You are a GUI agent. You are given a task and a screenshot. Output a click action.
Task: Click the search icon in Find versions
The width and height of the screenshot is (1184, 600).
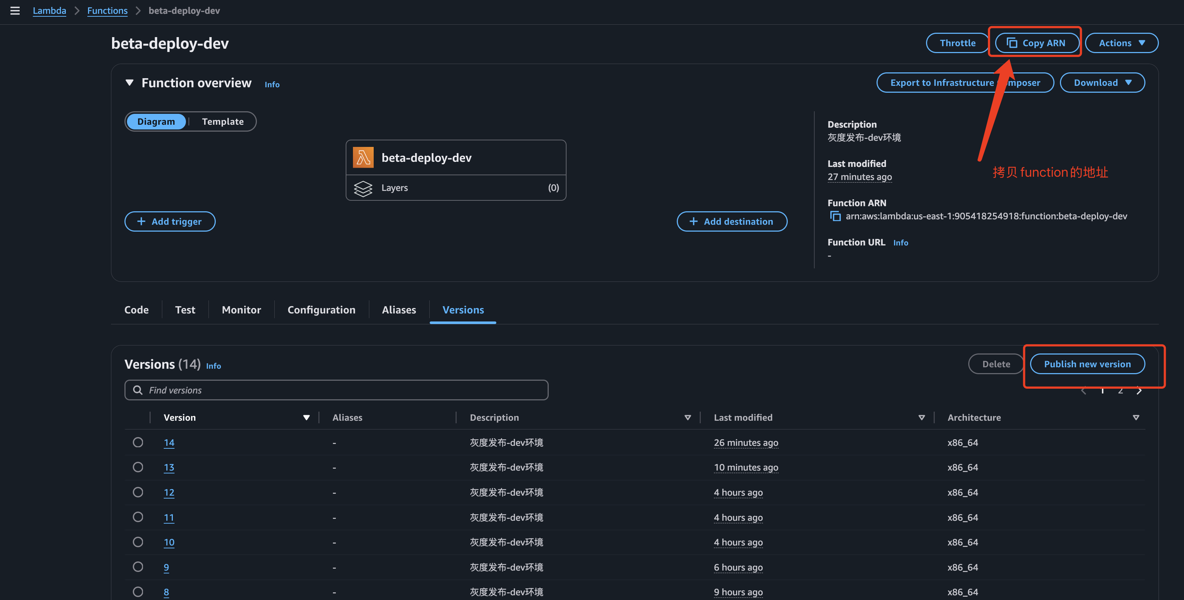click(x=138, y=390)
